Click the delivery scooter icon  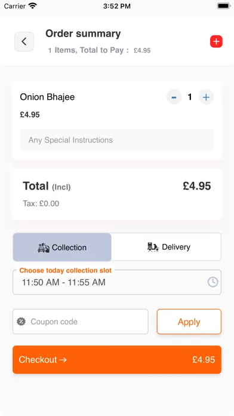[x=153, y=247]
